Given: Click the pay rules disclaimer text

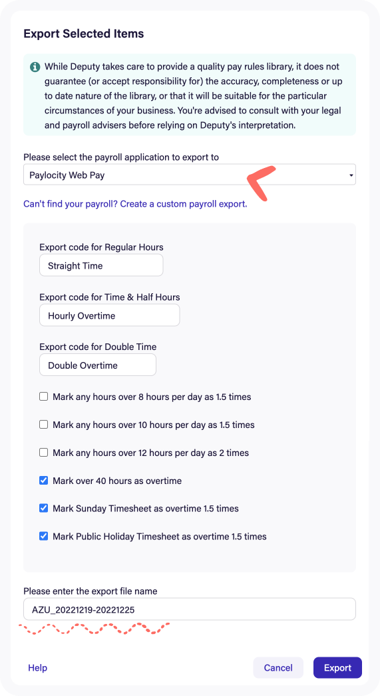Looking at the screenshot, I should pyautogui.click(x=194, y=96).
